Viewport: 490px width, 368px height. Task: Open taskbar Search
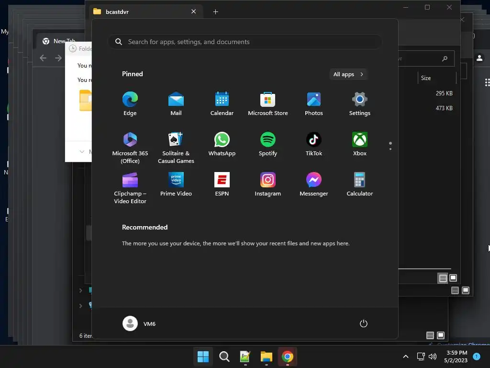click(x=224, y=356)
